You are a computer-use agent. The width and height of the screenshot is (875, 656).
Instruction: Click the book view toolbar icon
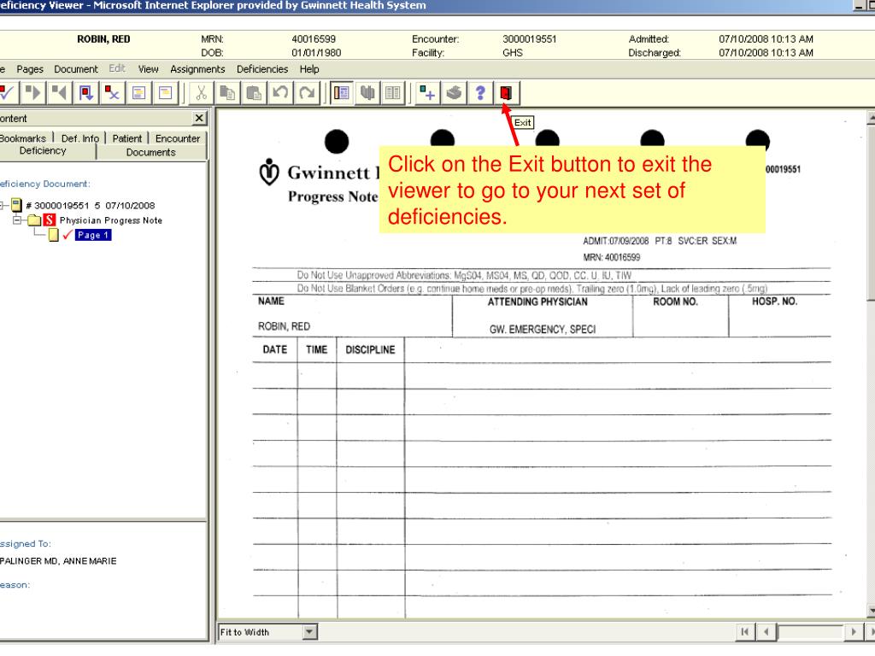367,92
